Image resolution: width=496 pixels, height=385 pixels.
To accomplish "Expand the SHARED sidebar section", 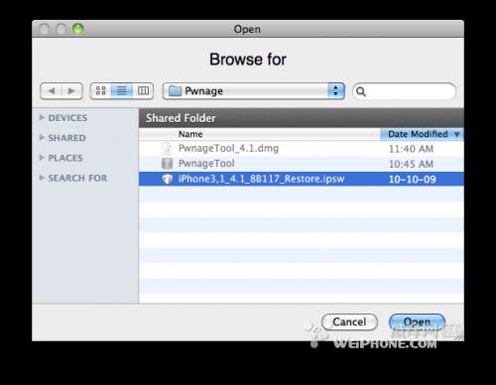I will click(x=42, y=137).
